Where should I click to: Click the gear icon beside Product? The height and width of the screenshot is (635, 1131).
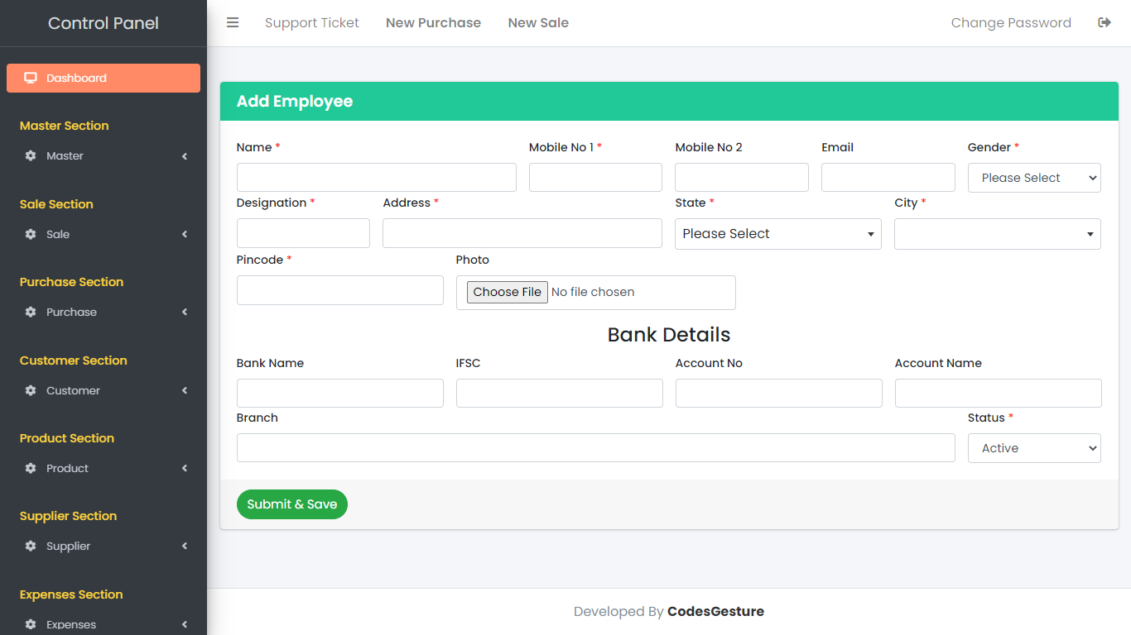pyautogui.click(x=31, y=468)
